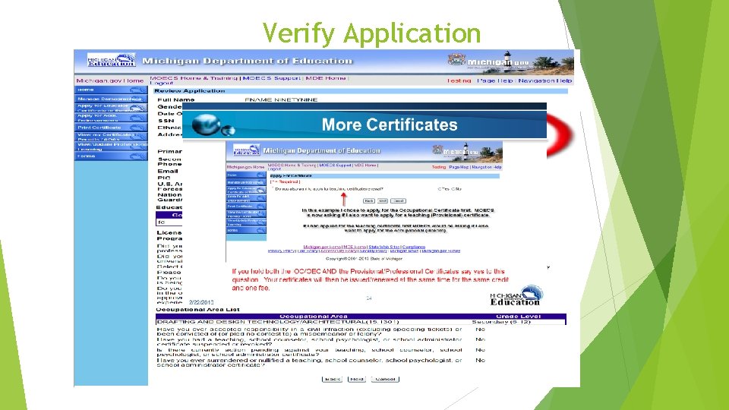Select Forms in the Review Application sidebar

pos(111,156)
